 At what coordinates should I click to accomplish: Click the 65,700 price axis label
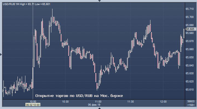(x=190, y=17)
